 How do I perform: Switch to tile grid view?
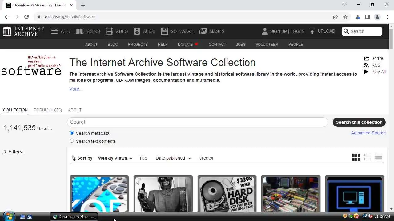pyautogui.click(x=356, y=157)
